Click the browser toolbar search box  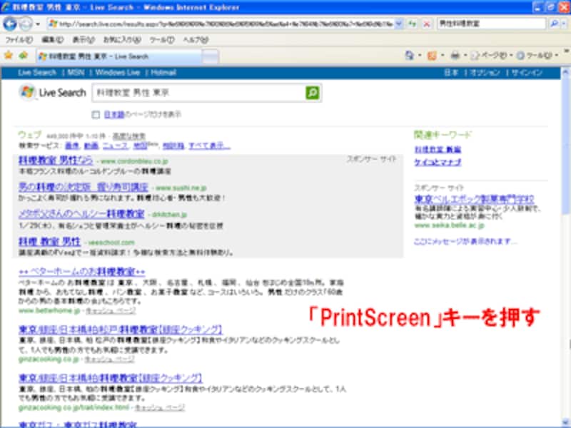(x=492, y=24)
